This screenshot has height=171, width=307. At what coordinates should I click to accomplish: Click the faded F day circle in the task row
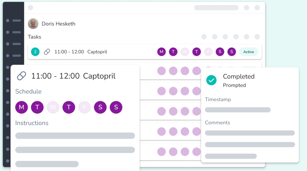208,52
